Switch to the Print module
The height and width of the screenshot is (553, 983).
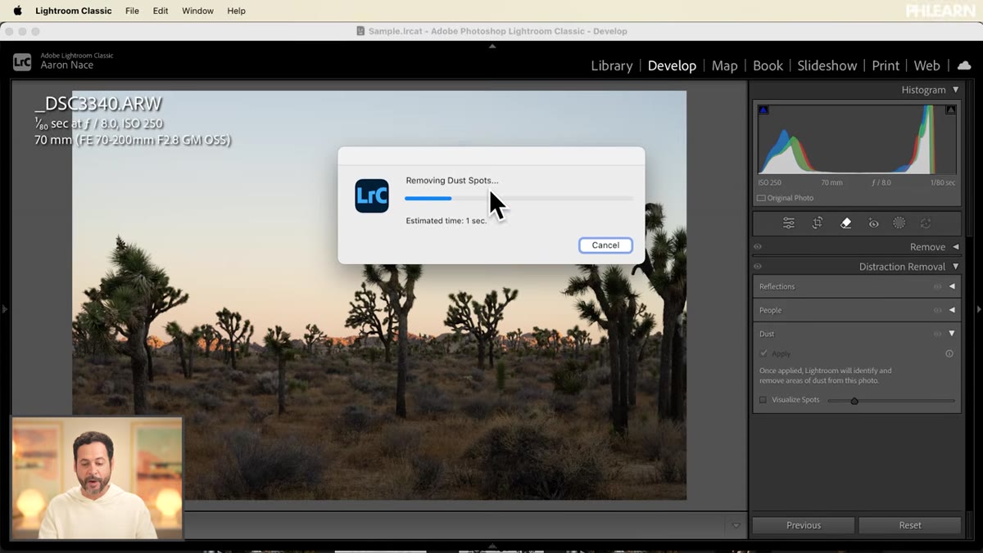click(x=886, y=65)
